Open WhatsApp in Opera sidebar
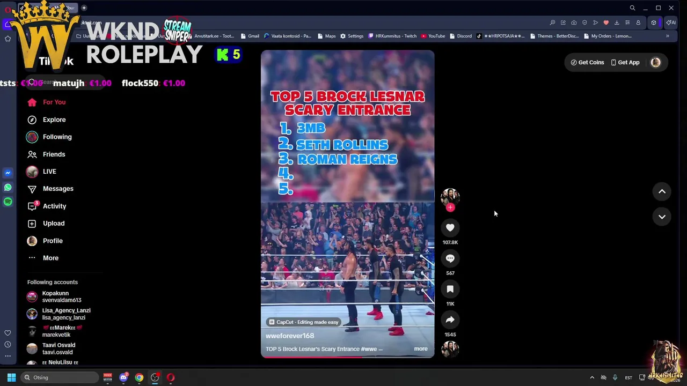This screenshot has height=386, width=687. (8, 188)
